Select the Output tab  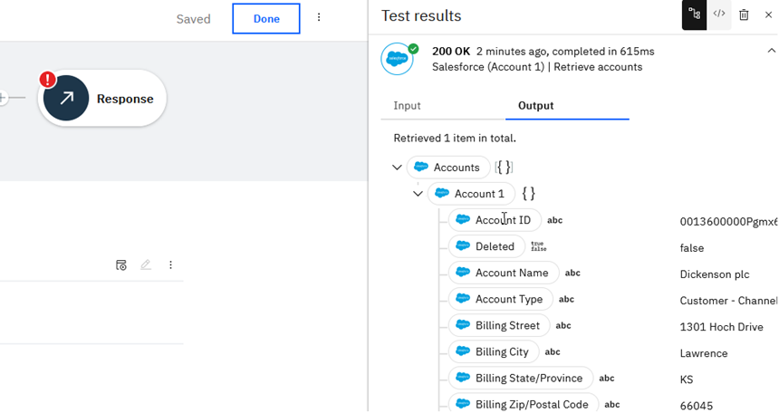pyautogui.click(x=535, y=106)
